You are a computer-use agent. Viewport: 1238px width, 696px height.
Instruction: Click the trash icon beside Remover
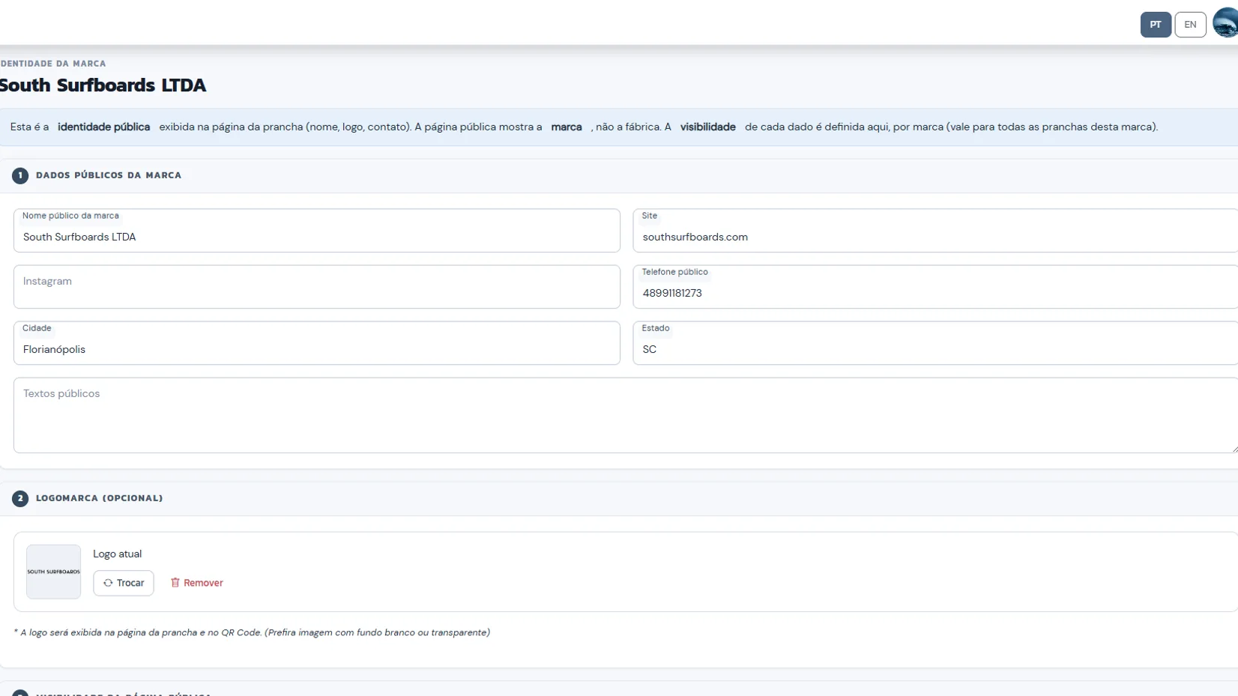click(x=175, y=583)
